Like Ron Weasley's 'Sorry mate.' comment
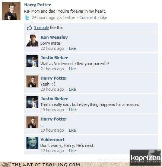162x167 pixels. (72, 48)
